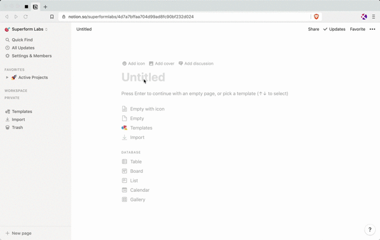Image resolution: width=380 pixels, height=240 pixels.
Task: Click the Add discussion comment icon
Action: pyautogui.click(x=180, y=64)
